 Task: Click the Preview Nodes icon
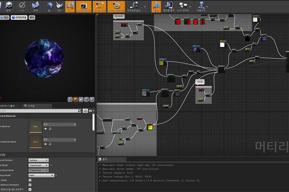click(x=183, y=6)
